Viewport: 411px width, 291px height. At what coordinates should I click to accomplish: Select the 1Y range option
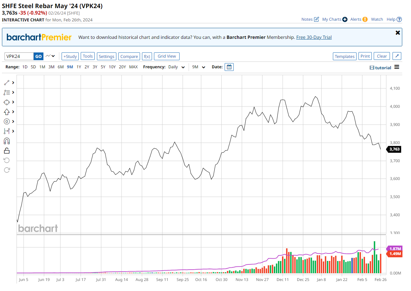coord(79,67)
